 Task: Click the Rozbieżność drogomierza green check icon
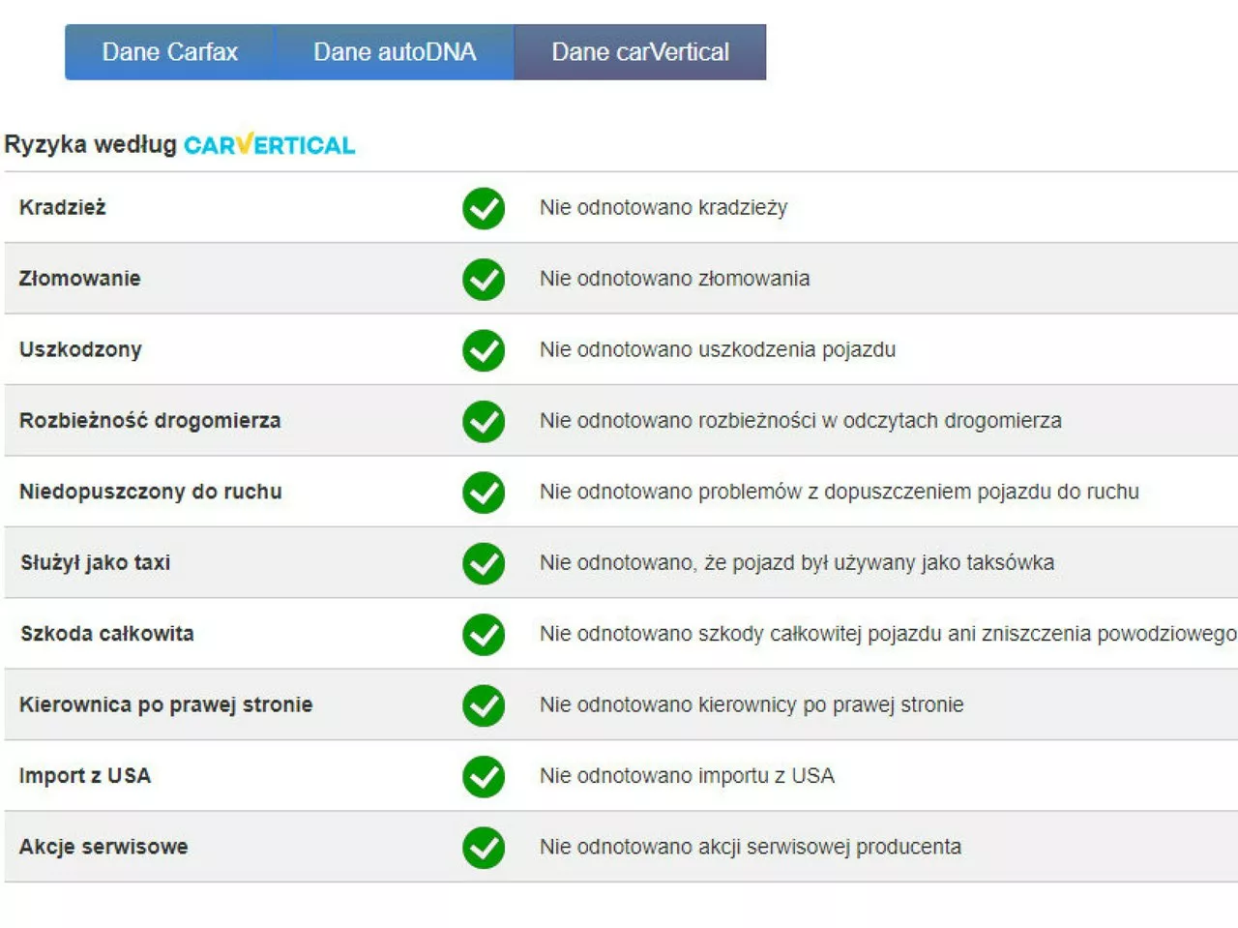[x=483, y=421]
